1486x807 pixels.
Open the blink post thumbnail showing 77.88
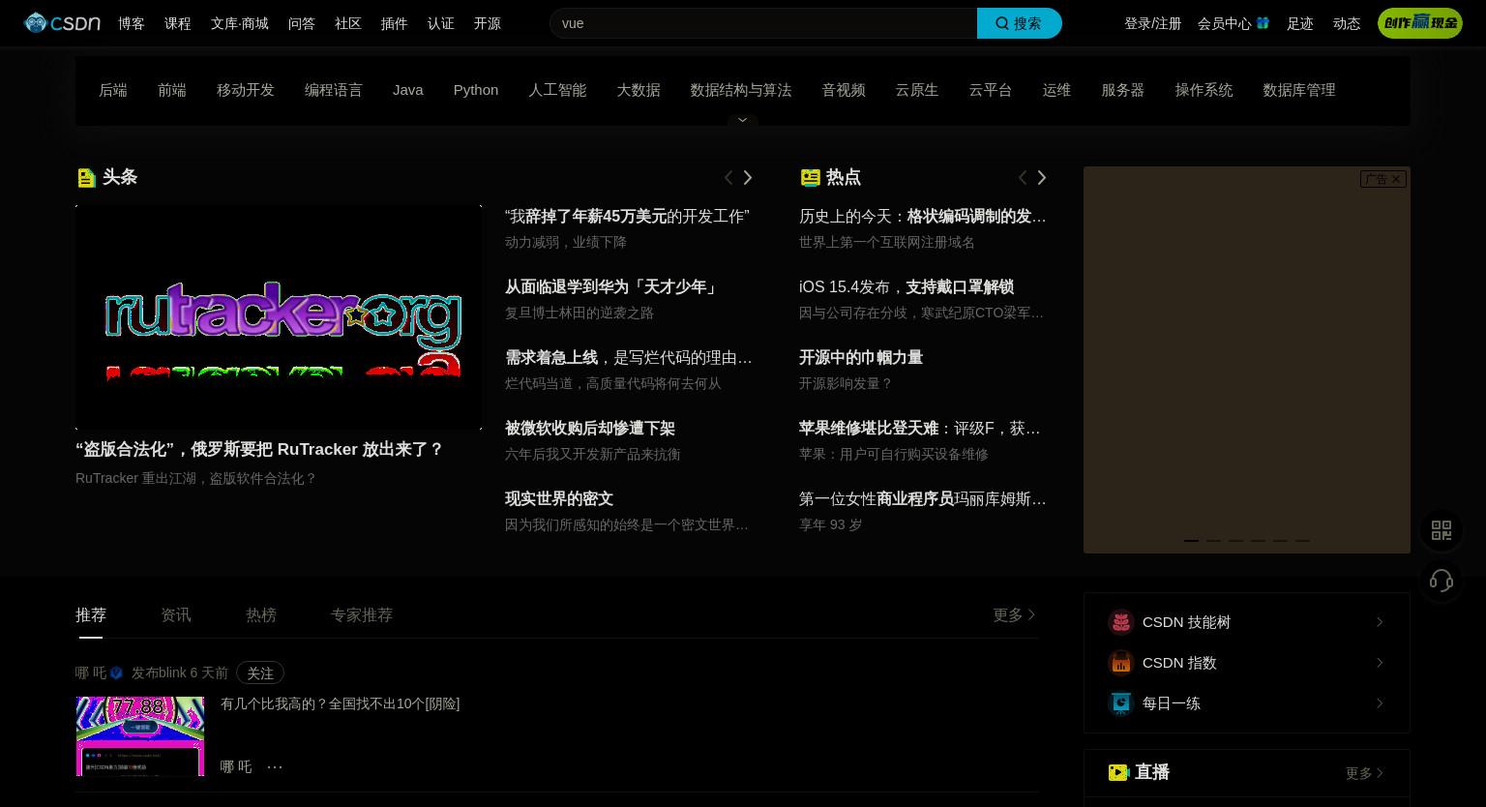tap(140, 735)
